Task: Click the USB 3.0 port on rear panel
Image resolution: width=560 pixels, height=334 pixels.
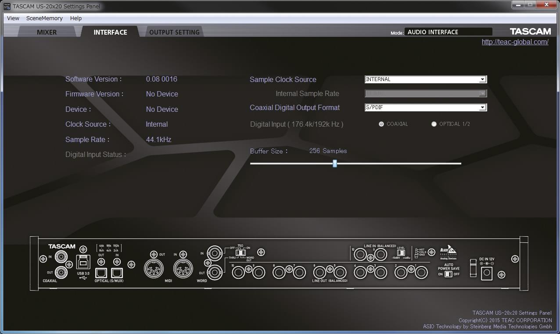Action: click(83, 262)
